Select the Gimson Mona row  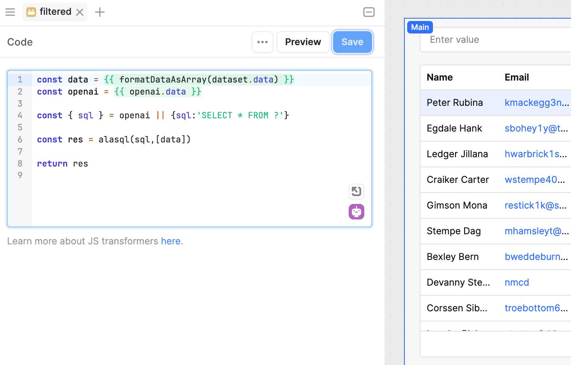457,205
